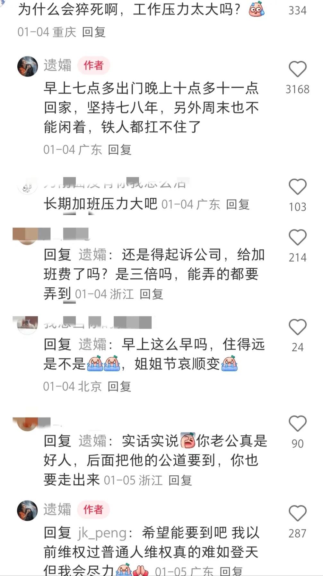The image size is (323, 576).
Task: Tap 回复 under the 01-04 北京 comment
Action: coord(119,386)
